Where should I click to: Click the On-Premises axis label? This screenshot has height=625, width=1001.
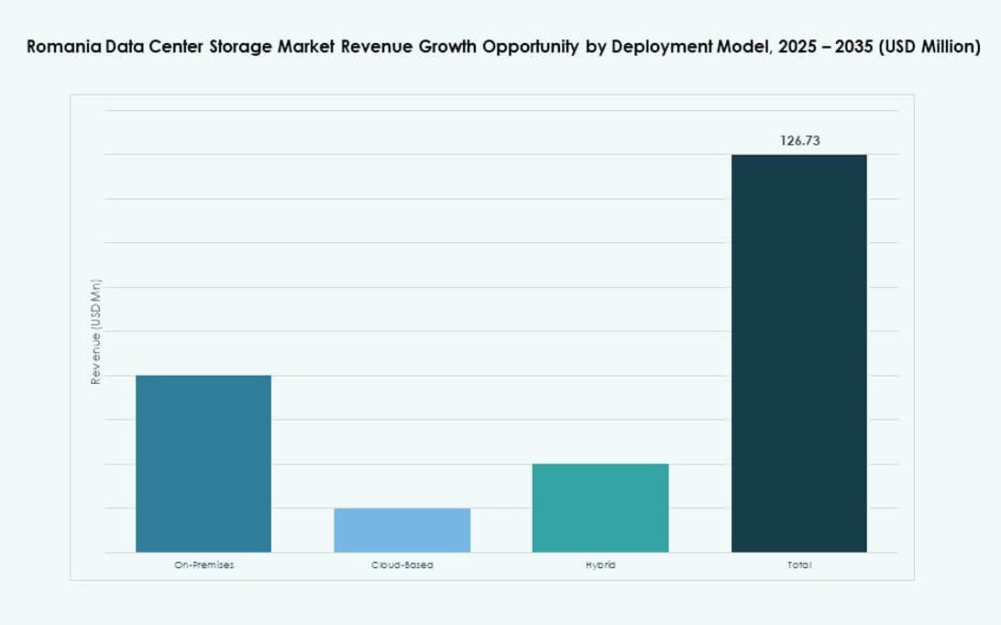tap(203, 565)
